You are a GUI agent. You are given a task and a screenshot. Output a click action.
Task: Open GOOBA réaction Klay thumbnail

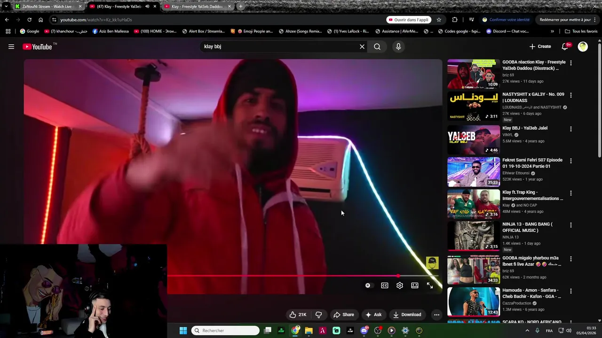pyautogui.click(x=473, y=74)
